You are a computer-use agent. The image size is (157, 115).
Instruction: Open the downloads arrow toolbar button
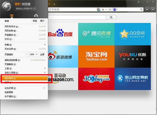(153, 9)
